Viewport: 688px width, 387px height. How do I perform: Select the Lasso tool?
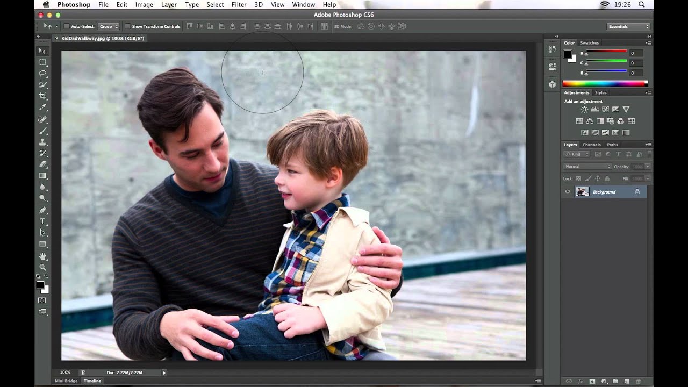coord(42,74)
